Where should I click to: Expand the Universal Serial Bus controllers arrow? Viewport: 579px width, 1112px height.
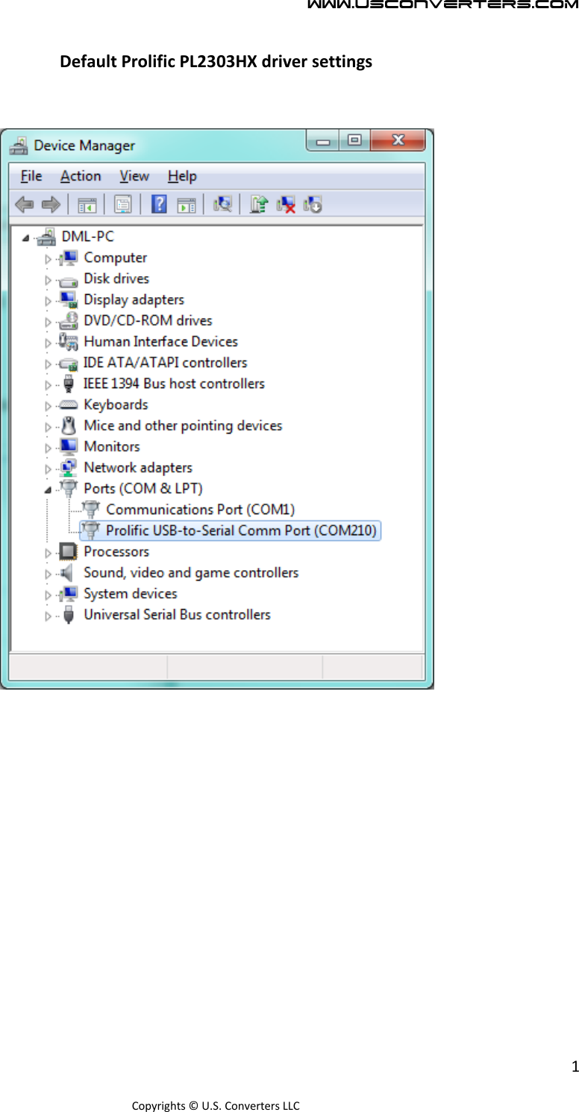point(48,616)
